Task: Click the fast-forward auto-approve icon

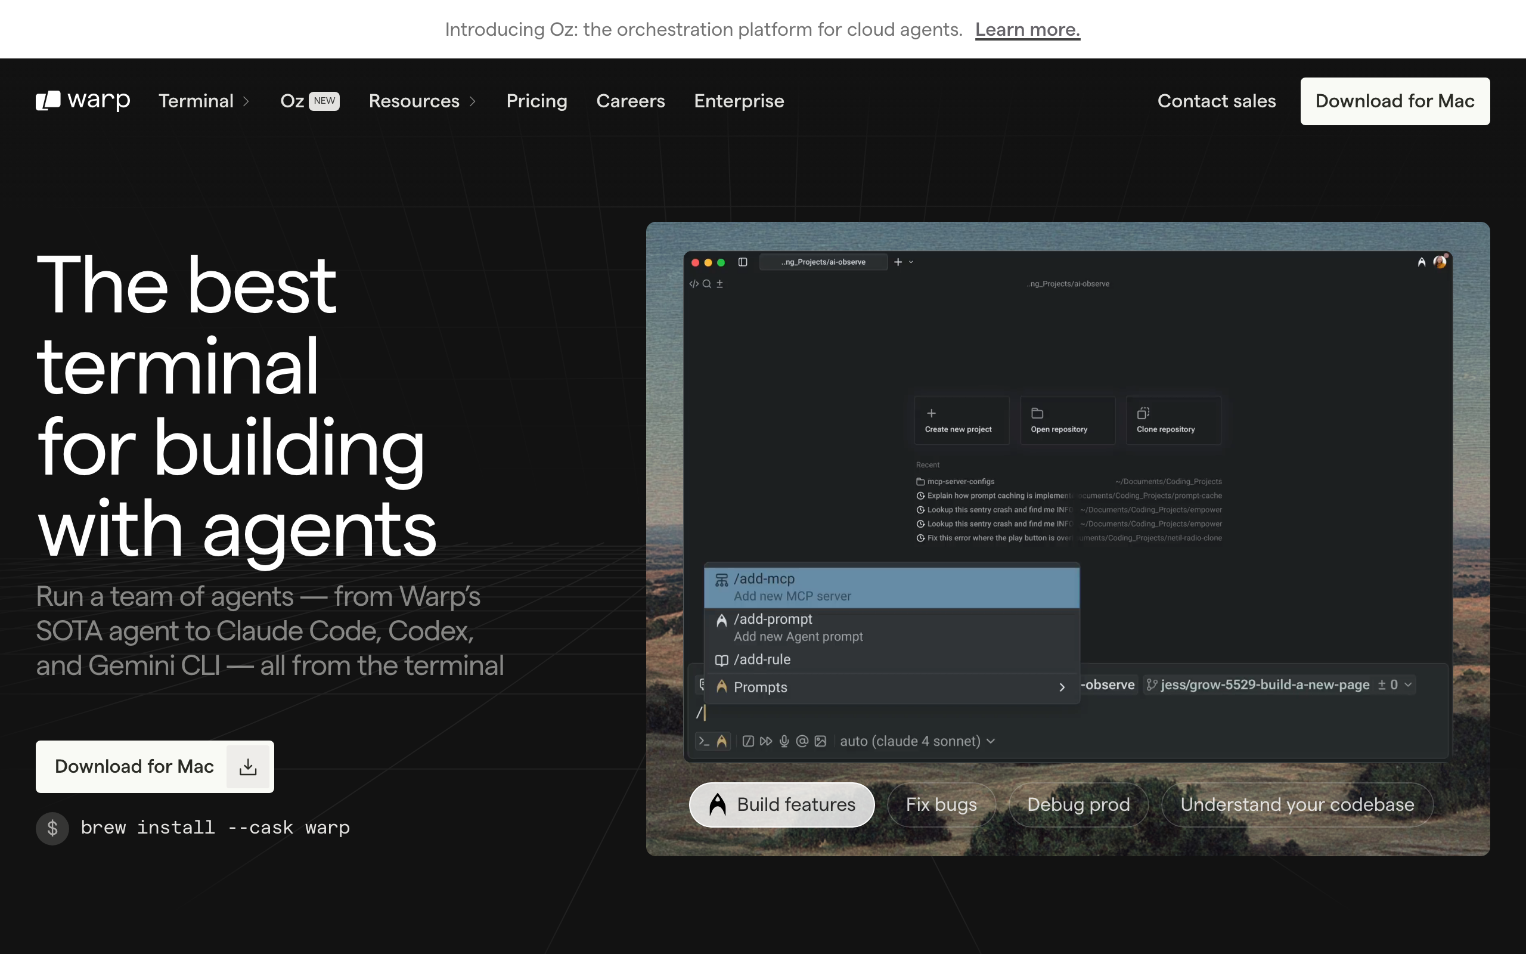Action: click(765, 741)
